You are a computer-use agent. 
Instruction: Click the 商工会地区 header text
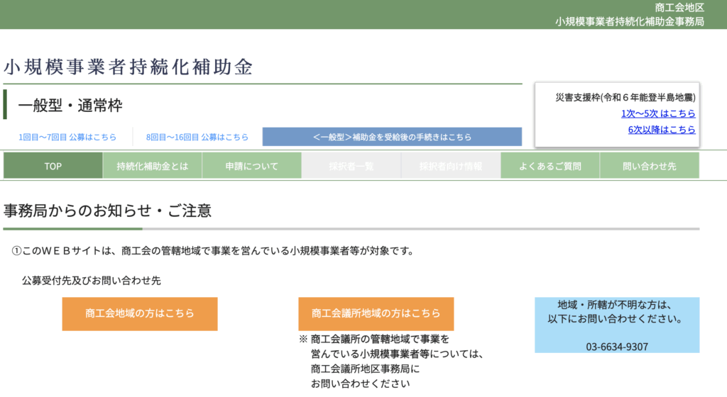click(x=679, y=7)
